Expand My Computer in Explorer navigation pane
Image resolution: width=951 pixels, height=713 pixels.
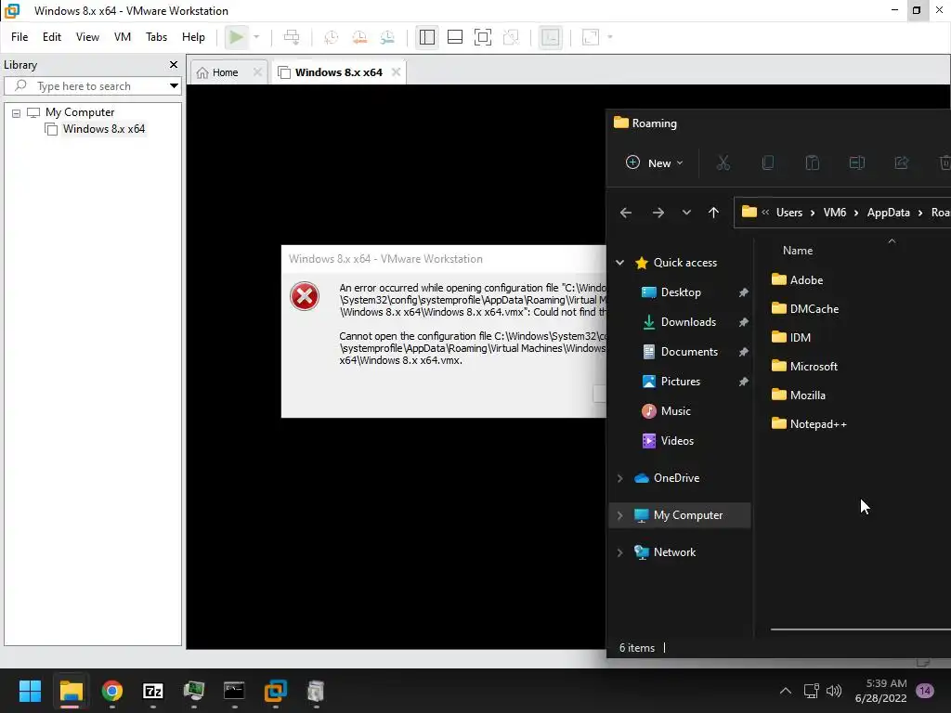tap(619, 515)
